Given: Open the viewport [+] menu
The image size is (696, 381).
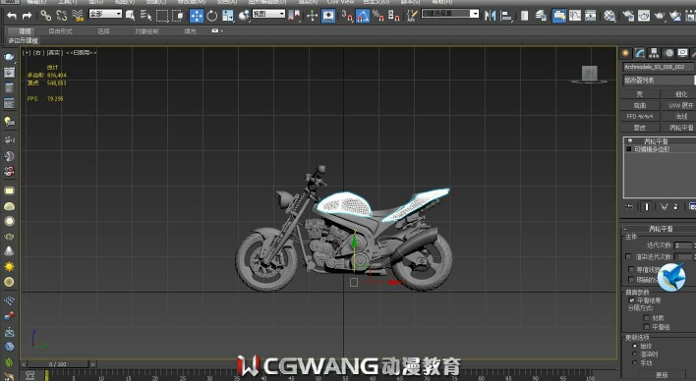Looking at the screenshot, I should click(27, 52).
